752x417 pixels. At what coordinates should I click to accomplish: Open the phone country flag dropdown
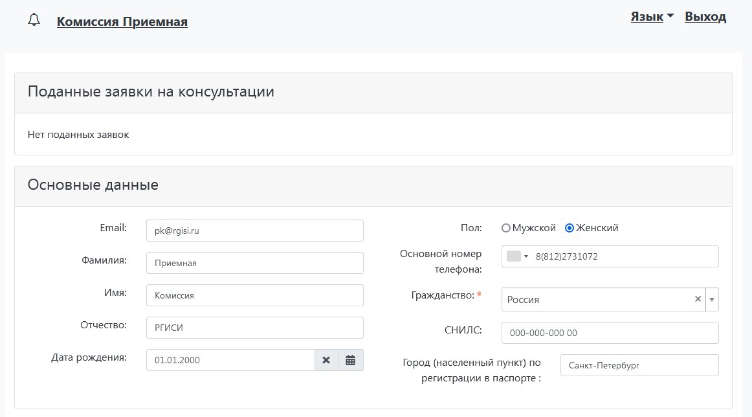click(x=518, y=256)
